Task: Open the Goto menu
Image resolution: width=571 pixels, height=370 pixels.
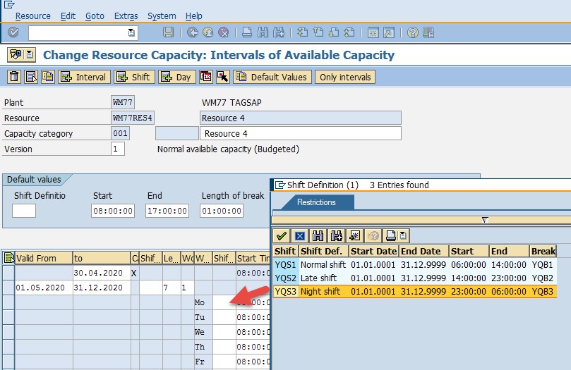Action: pos(95,16)
